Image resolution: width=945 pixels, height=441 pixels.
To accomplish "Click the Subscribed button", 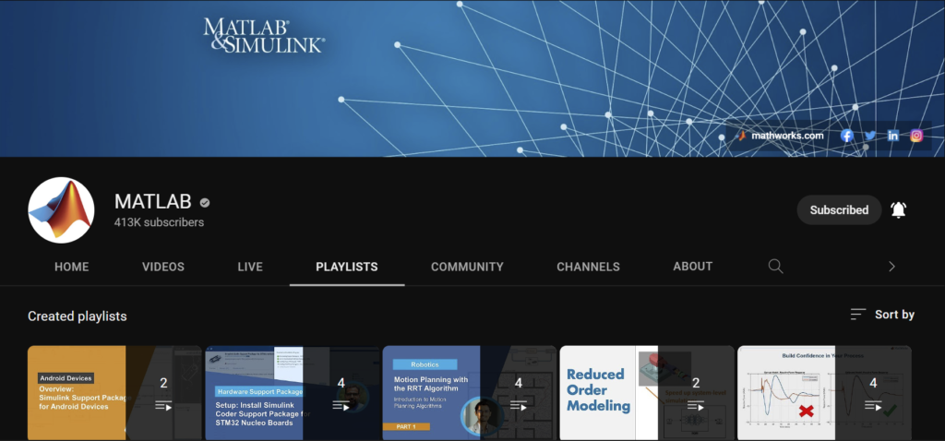I will 839,209.
